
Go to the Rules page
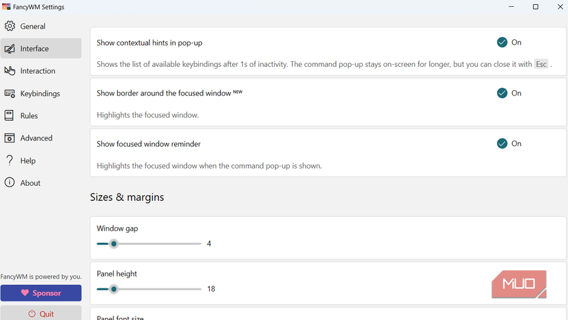(x=29, y=116)
